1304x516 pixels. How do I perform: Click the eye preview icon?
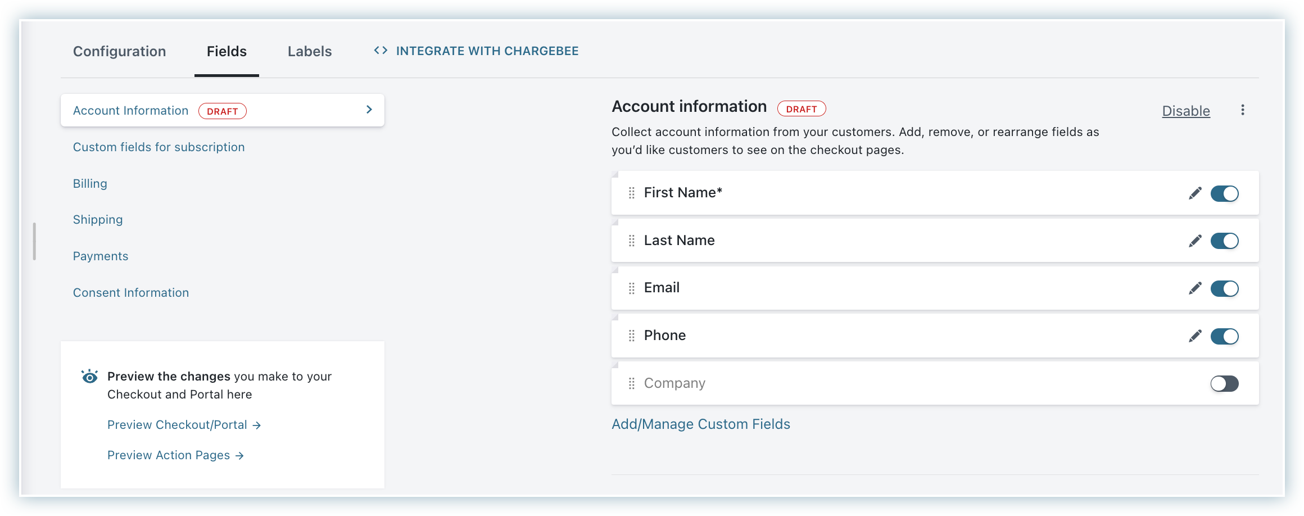point(89,377)
